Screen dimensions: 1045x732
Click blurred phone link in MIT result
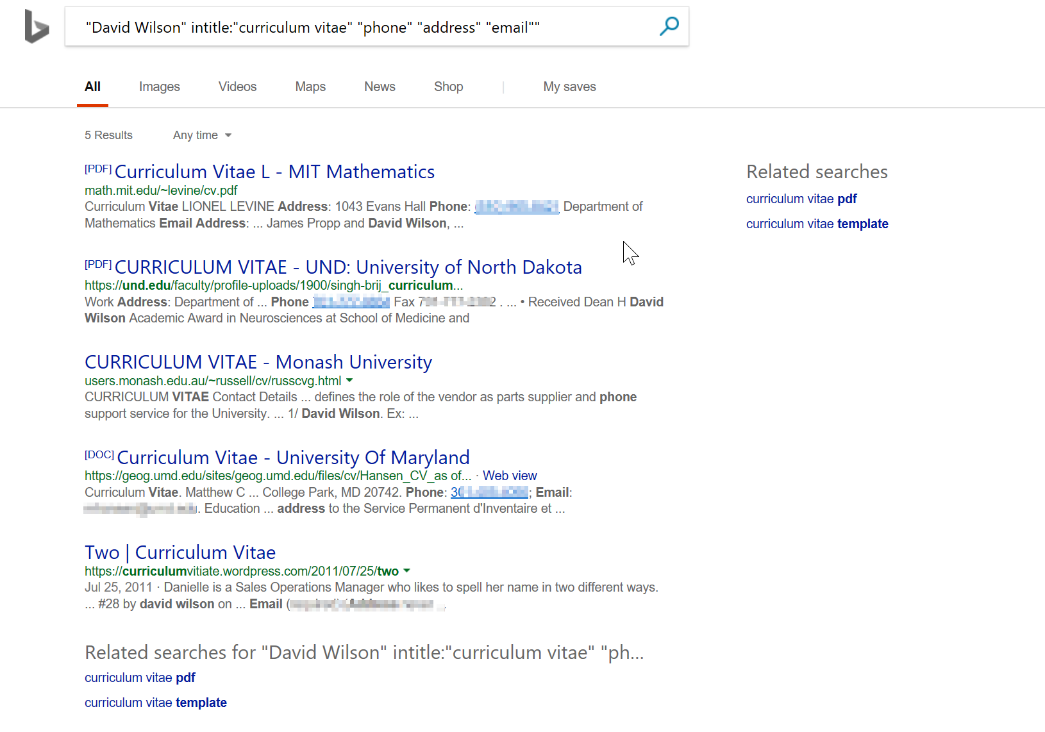(x=517, y=206)
